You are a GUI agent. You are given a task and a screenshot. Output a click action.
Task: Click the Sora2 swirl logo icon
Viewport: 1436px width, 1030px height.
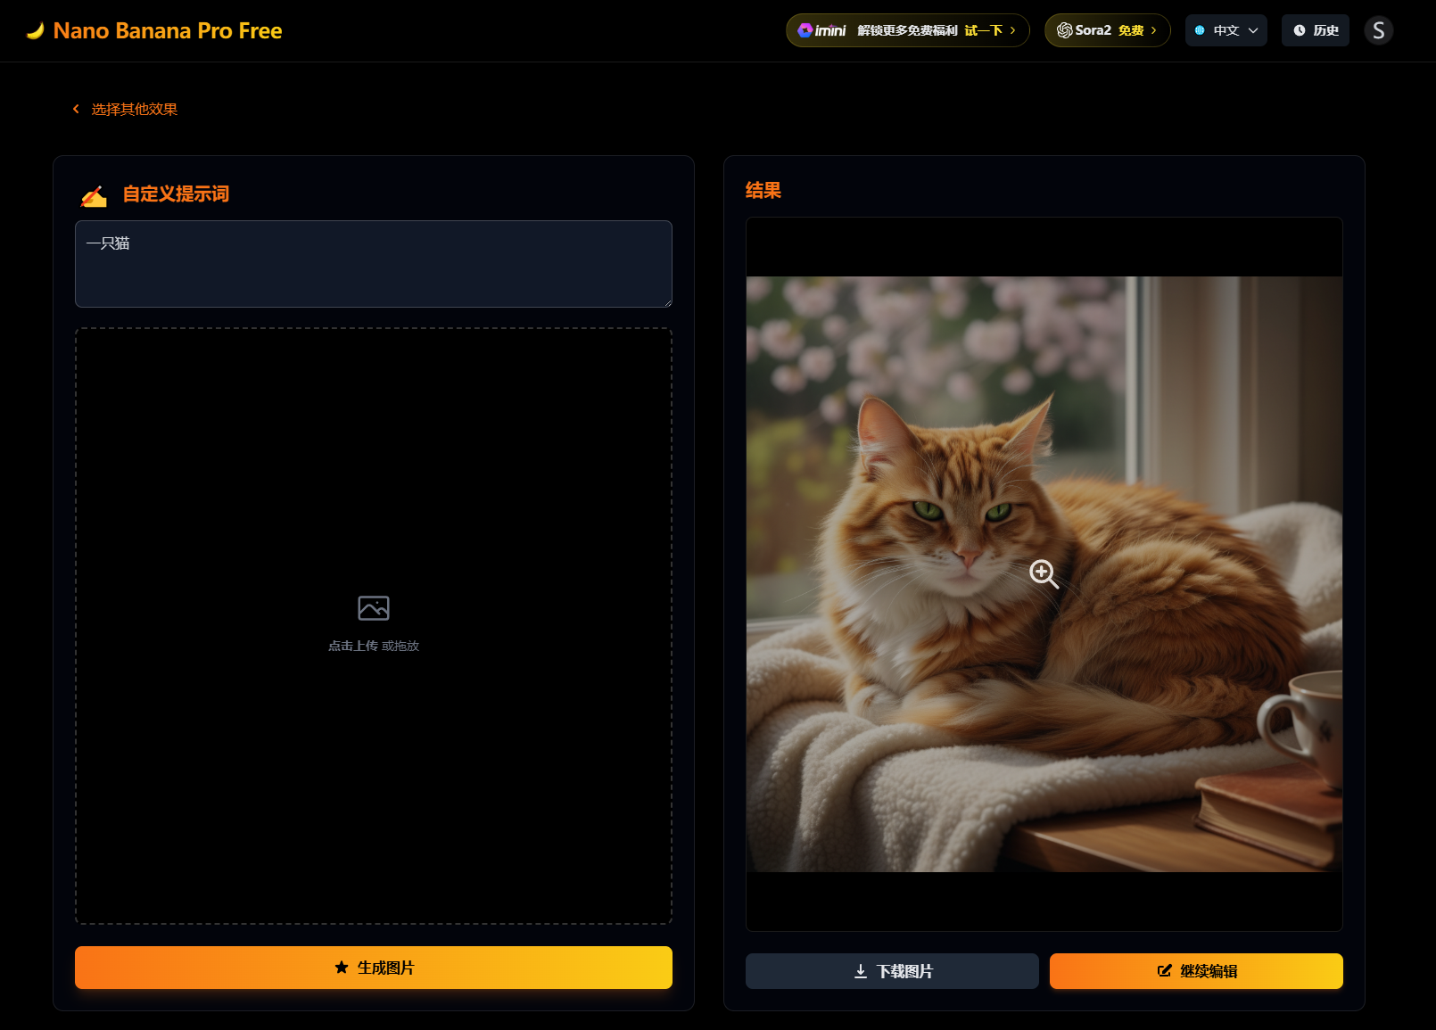(x=1064, y=30)
